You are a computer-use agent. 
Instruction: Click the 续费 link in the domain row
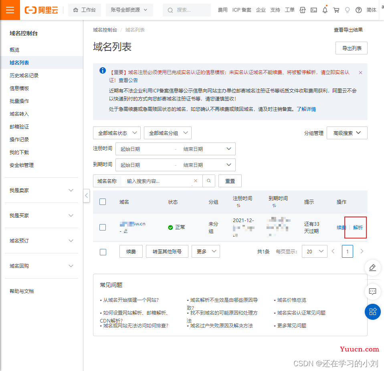point(341,227)
